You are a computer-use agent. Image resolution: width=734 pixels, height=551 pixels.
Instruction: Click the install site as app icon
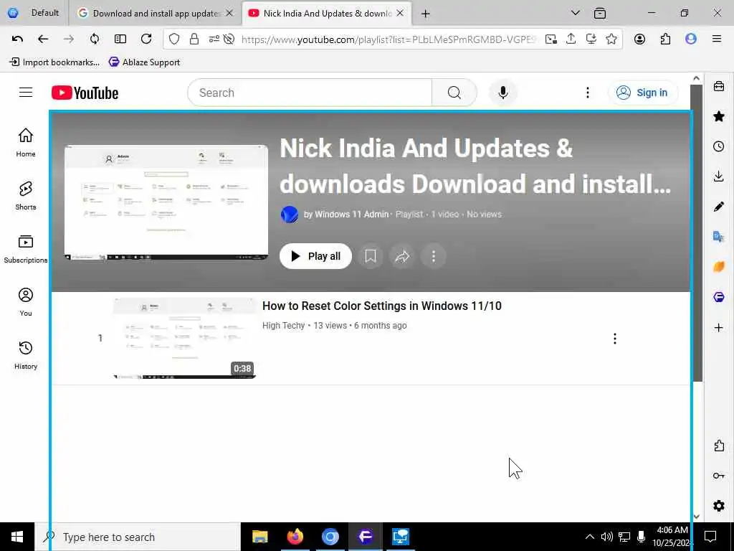point(591,39)
